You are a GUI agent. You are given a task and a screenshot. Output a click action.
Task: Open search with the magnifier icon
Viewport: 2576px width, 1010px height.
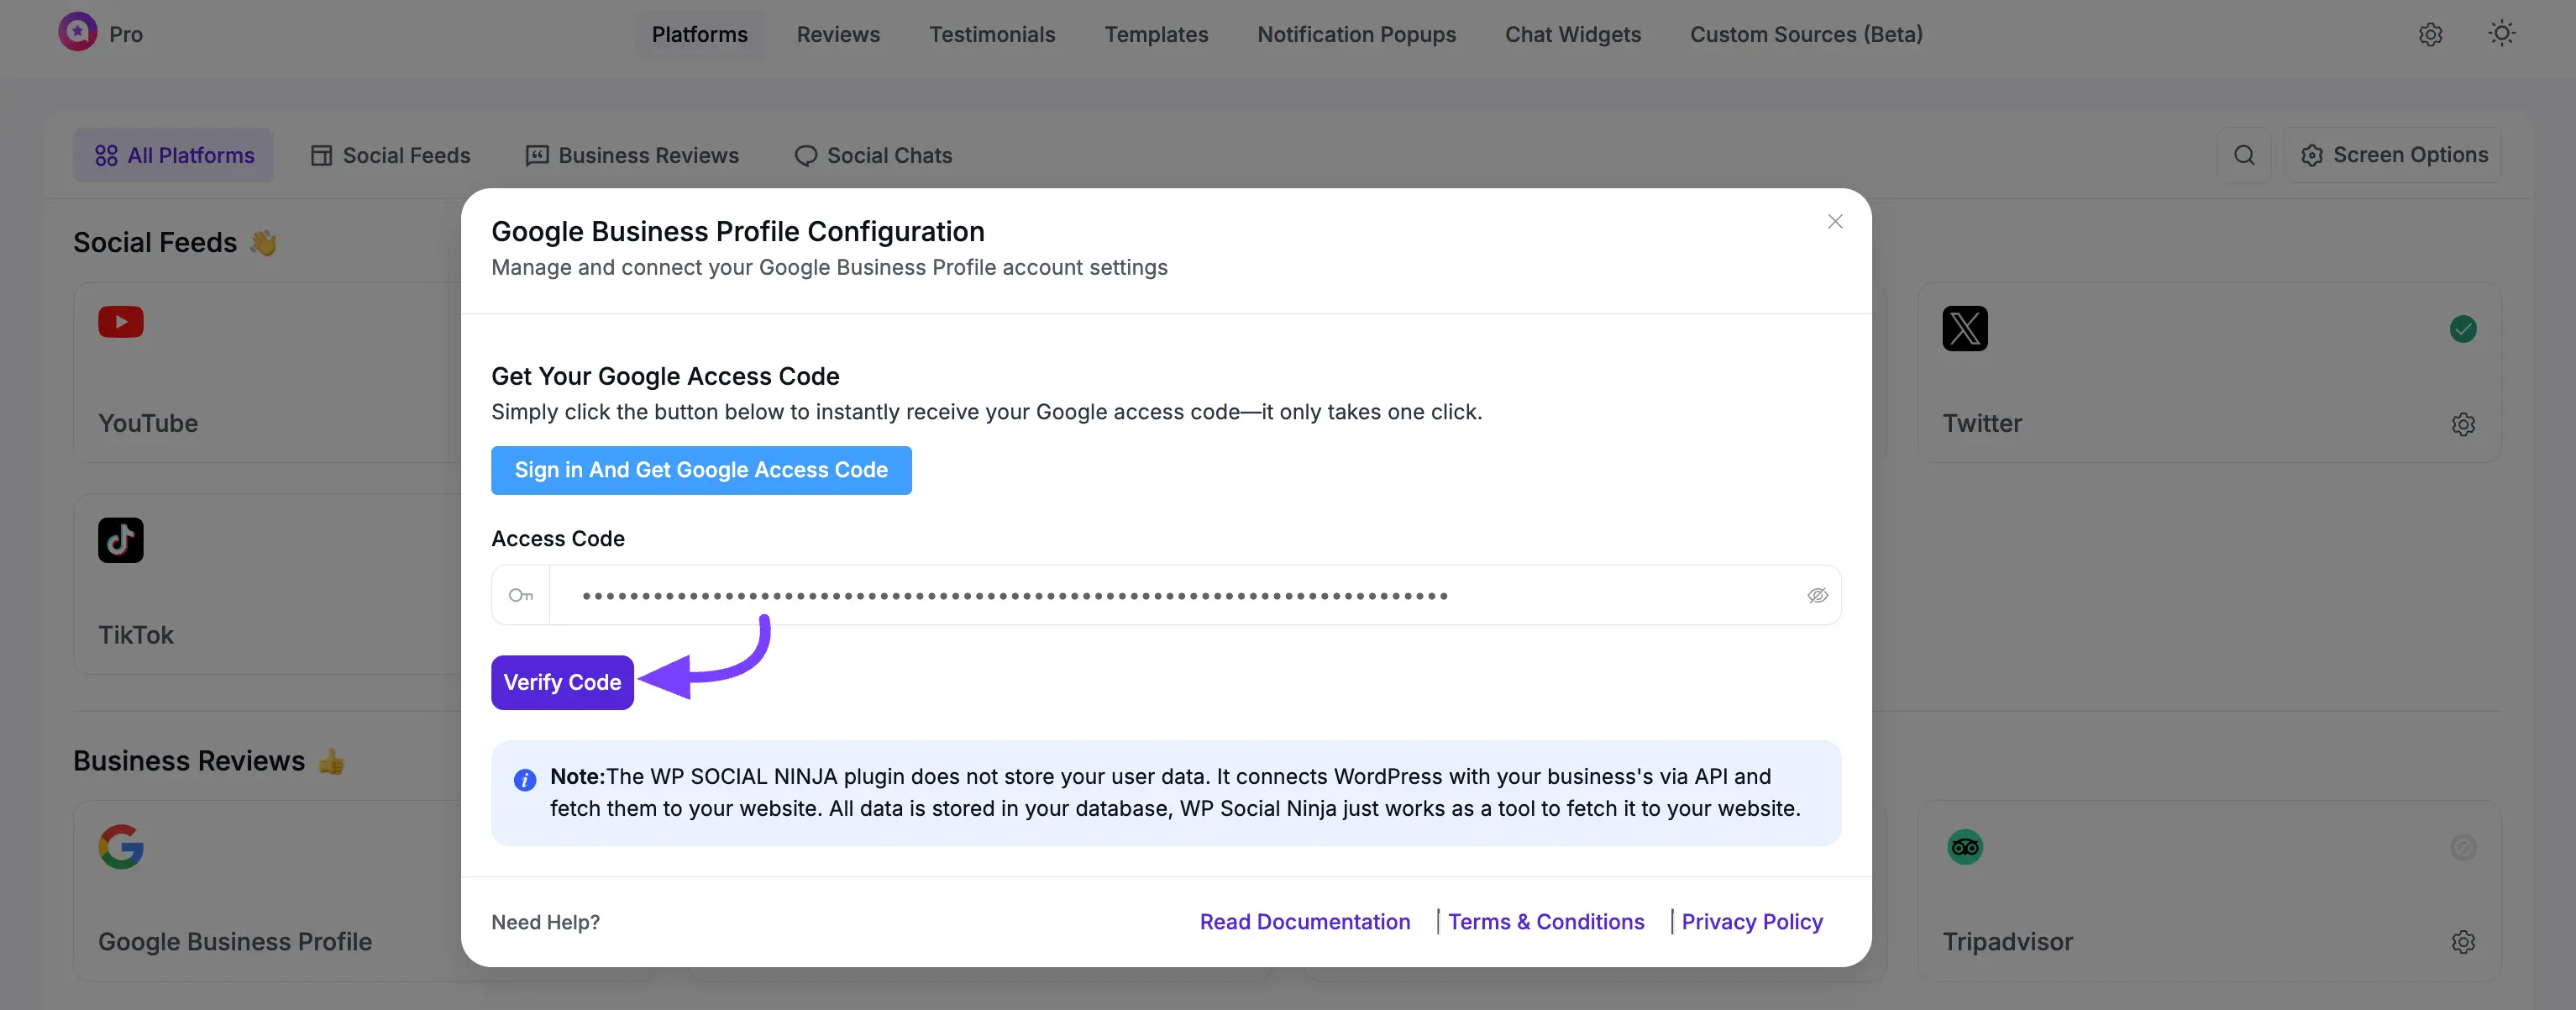2244,155
